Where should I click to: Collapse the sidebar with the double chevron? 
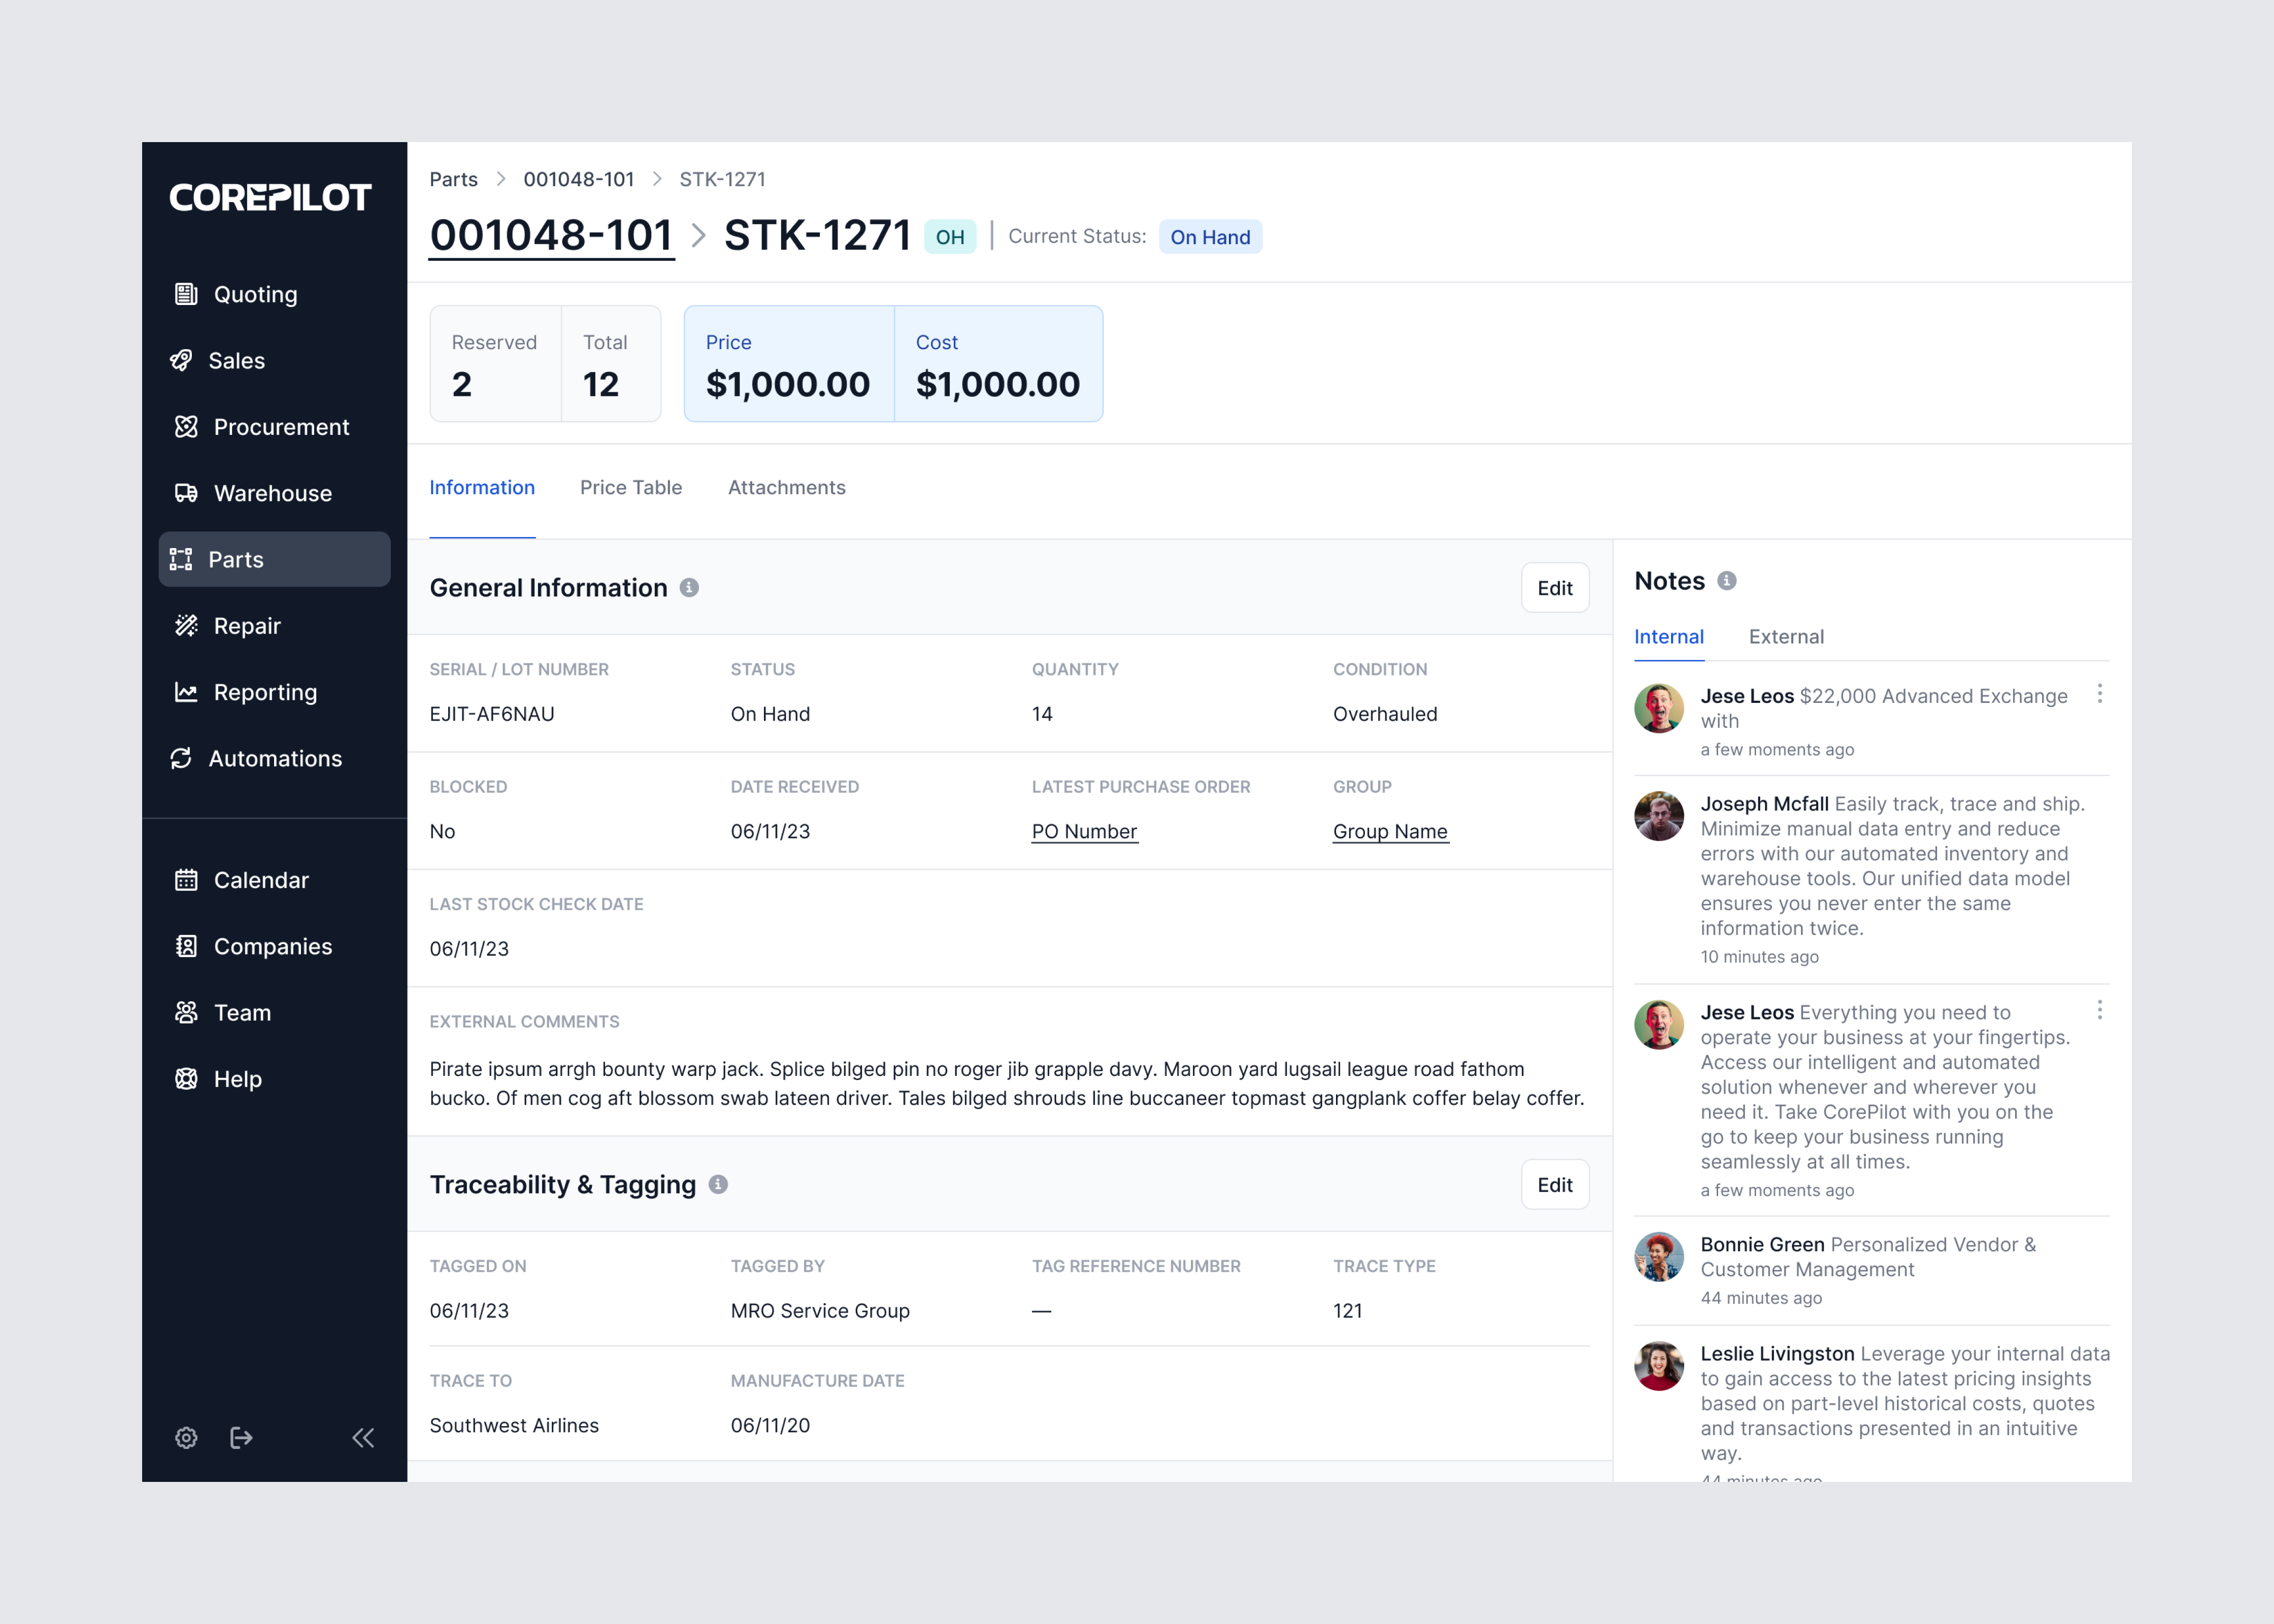tap(363, 1438)
